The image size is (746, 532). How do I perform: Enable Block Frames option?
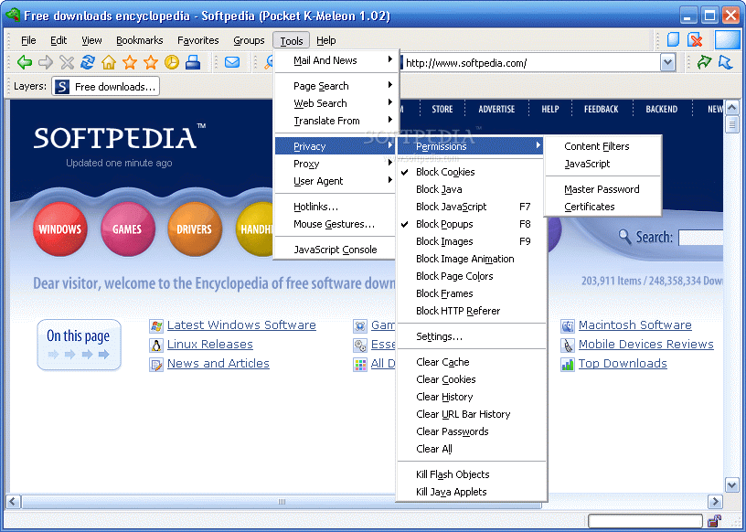[471, 293]
